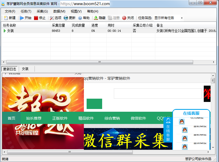The height and width of the screenshot is (162, 219).
Task: Click the first QQ penguin customer service icon
Action: click(182, 121)
